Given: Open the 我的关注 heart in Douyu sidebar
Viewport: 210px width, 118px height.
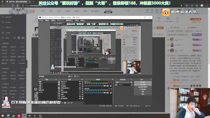Looking at the screenshot, I should click(3, 17).
